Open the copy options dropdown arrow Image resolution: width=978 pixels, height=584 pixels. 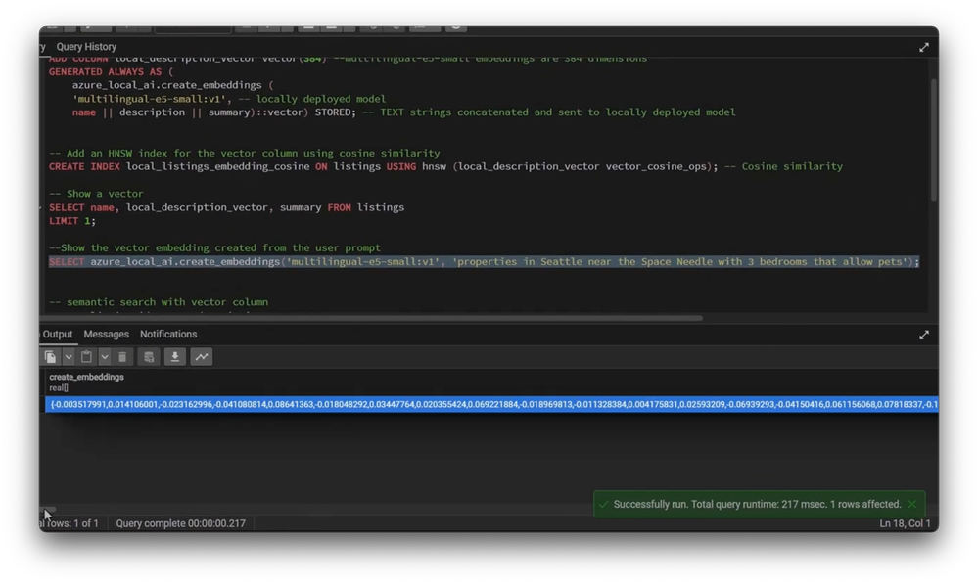pos(69,356)
